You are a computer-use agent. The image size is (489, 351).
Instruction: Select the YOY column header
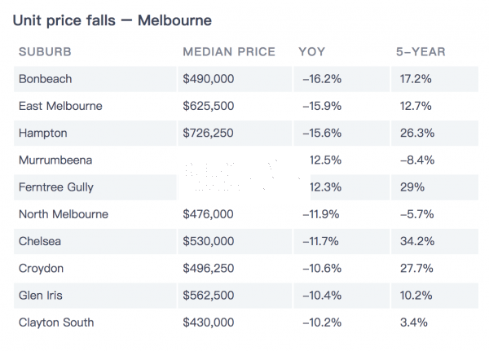pyautogui.click(x=311, y=52)
